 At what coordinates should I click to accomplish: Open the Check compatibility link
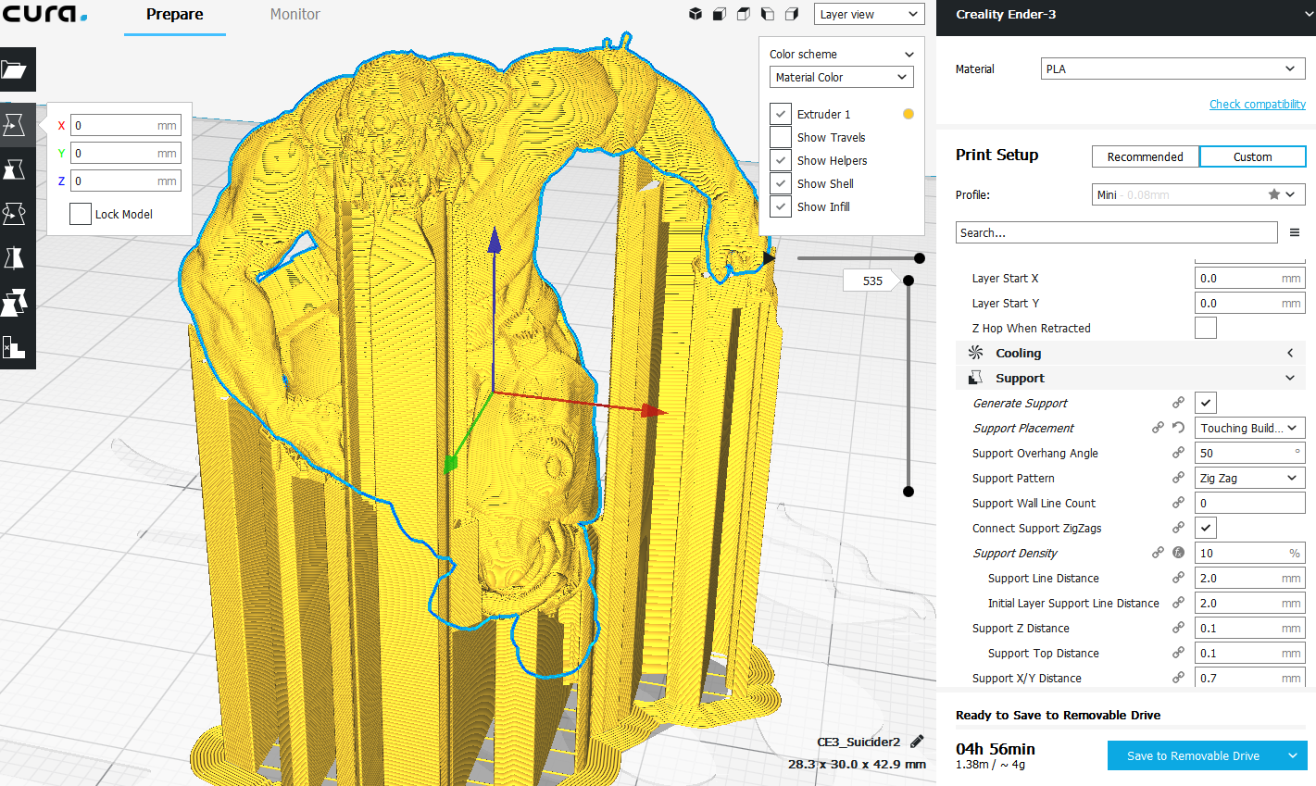pos(1257,104)
